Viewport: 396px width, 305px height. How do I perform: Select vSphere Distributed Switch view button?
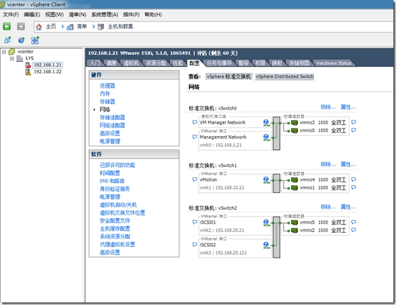[284, 76]
